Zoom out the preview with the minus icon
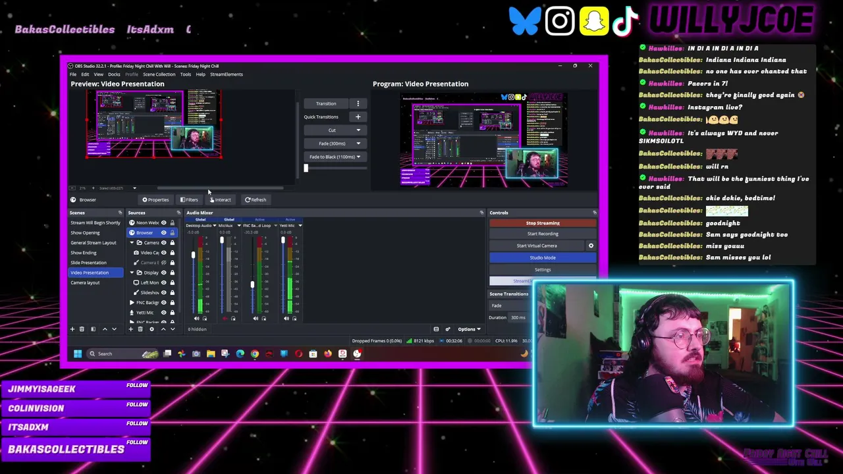The image size is (843, 474). (x=72, y=188)
